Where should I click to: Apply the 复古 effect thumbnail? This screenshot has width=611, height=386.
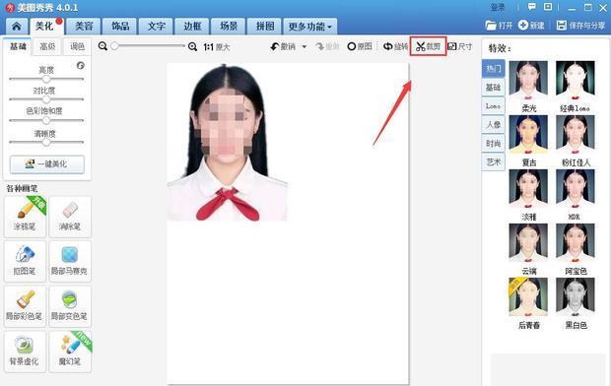[x=528, y=134]
